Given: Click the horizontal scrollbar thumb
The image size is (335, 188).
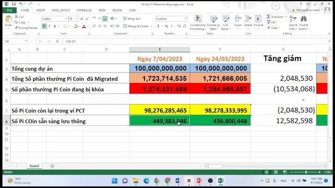Looking at the screenshot, I should point(215,166).
